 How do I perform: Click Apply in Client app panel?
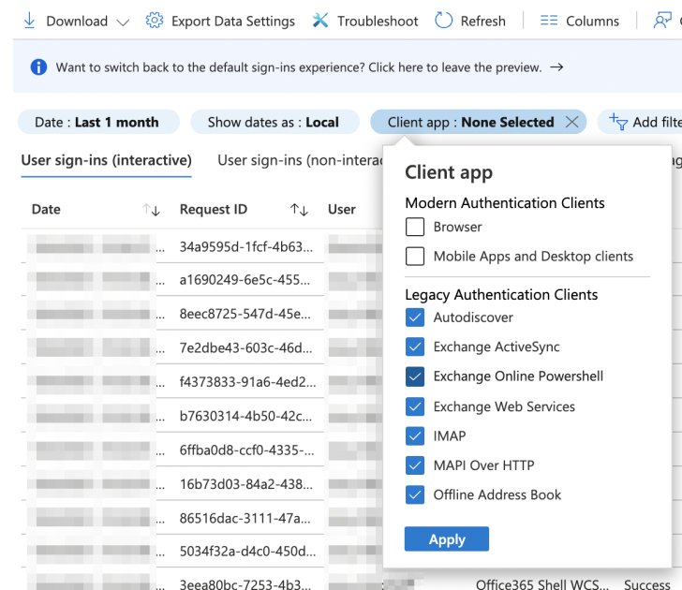tap(447, 539)
